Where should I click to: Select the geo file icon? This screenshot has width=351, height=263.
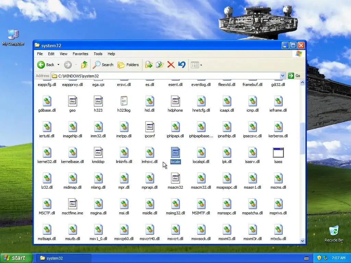click(72, 101)
